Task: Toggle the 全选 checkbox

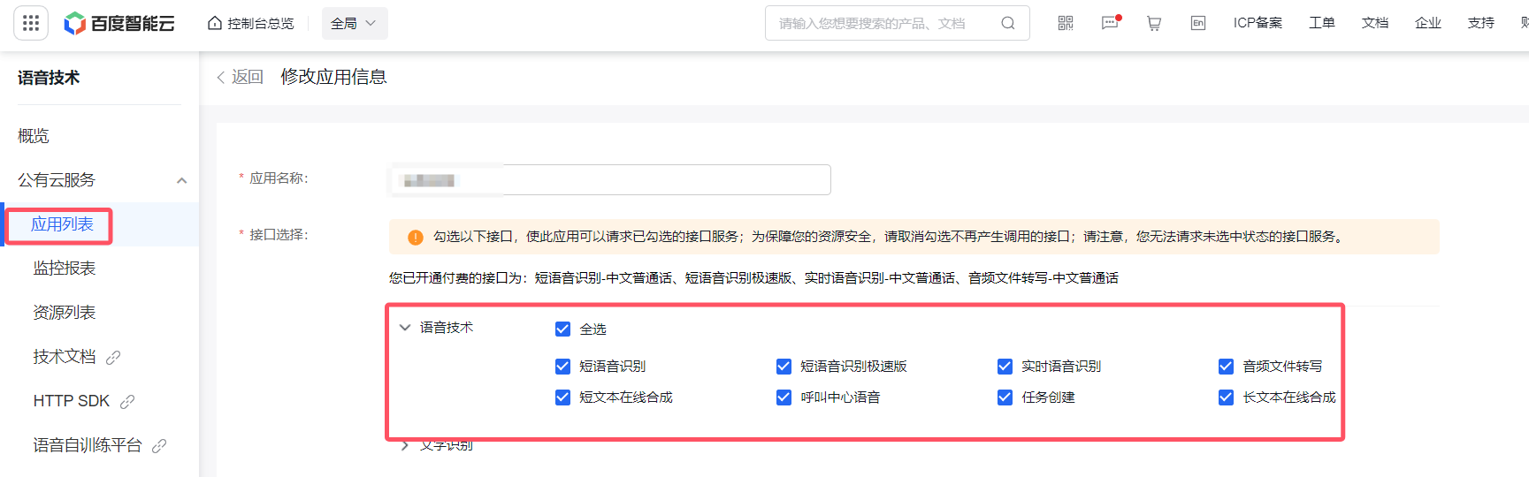Action: pos(562,329)
